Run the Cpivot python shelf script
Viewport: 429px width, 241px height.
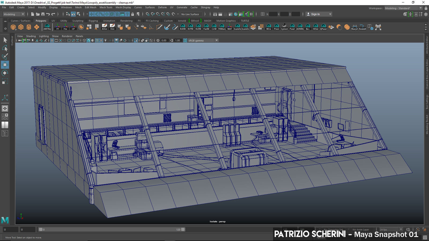click(284, 27)
